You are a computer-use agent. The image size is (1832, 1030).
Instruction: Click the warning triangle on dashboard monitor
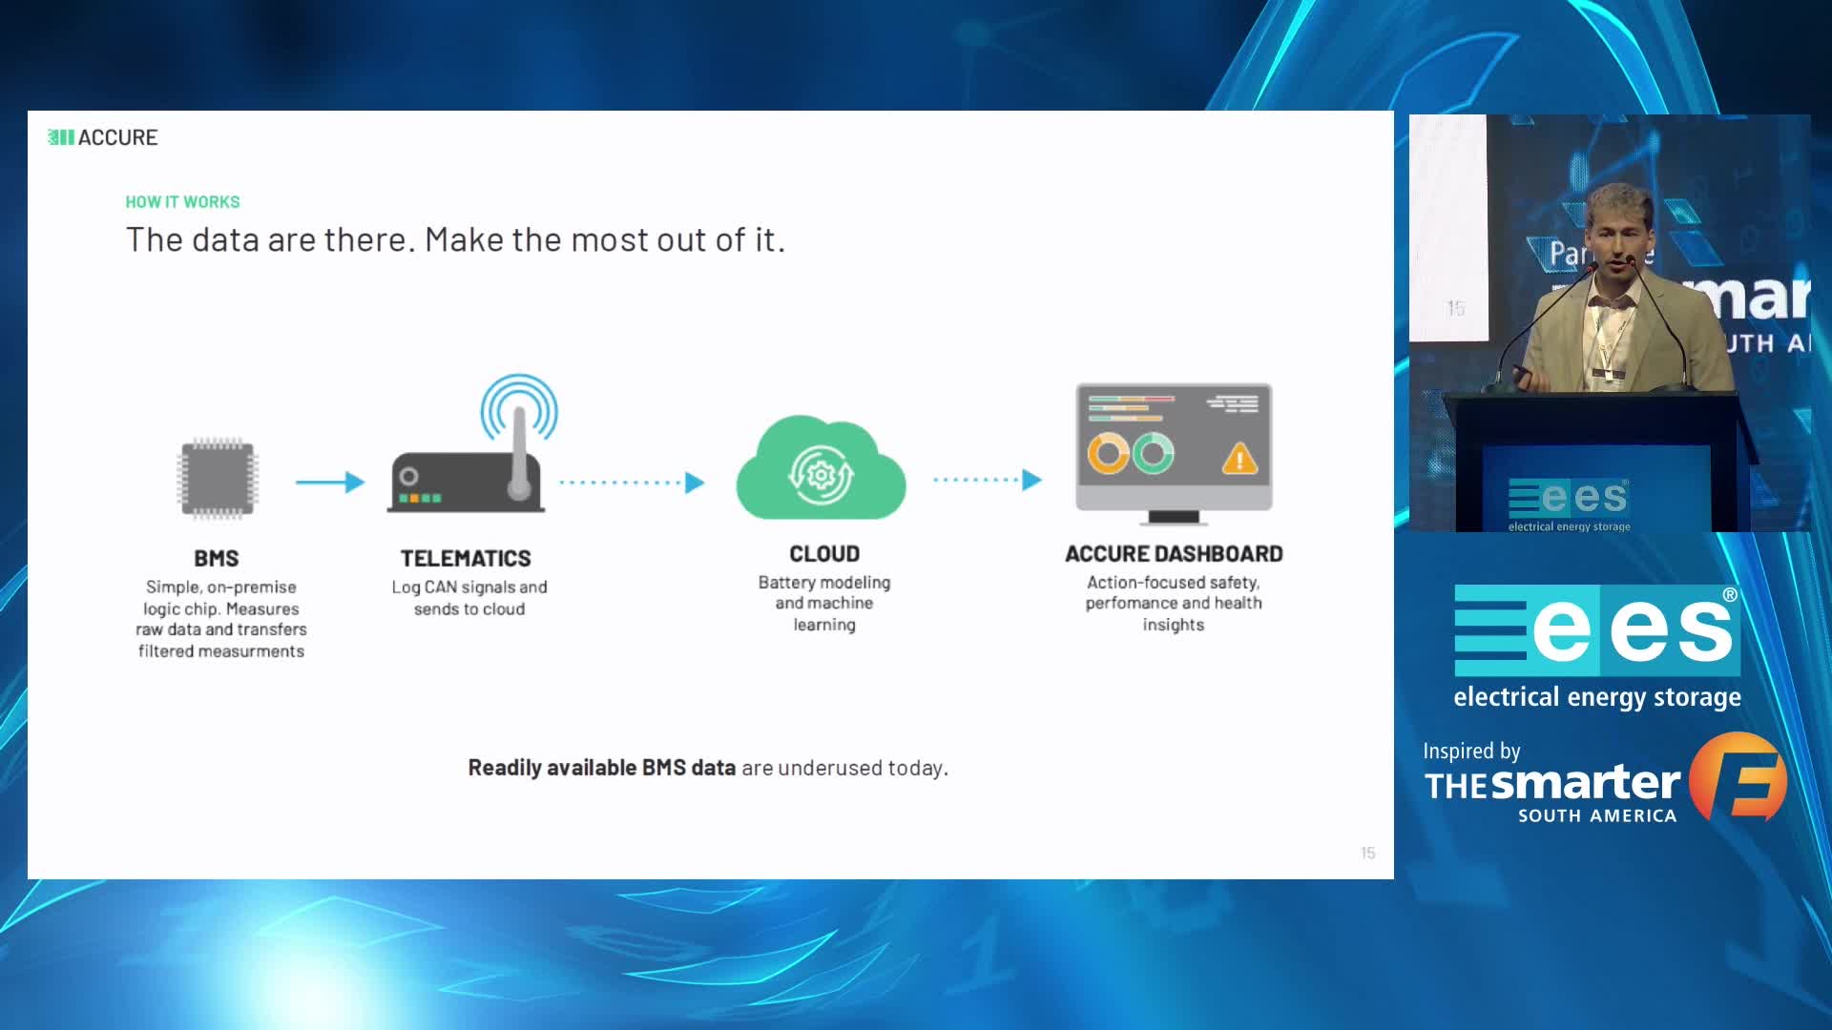tap(1239, 459)
